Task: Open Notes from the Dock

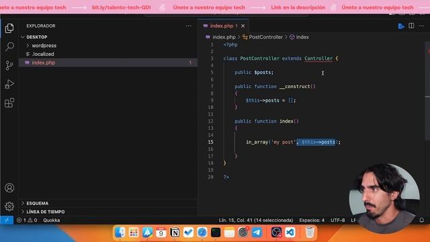Action: pos(229,233)
